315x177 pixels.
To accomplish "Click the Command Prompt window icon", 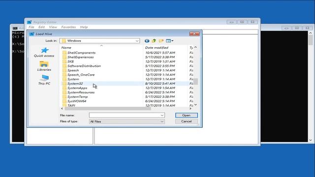I will click(15, 29).
